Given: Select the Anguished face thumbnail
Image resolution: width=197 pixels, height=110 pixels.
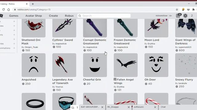Looking at the screenshot, I should (34, 65).
